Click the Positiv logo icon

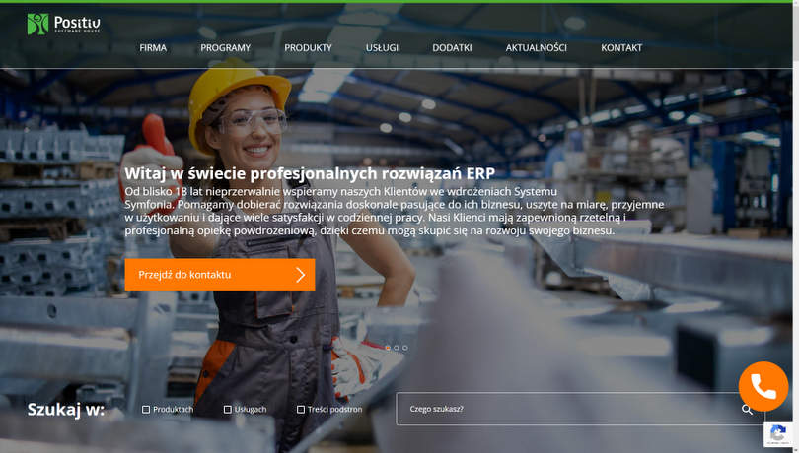tap(37, 24)
